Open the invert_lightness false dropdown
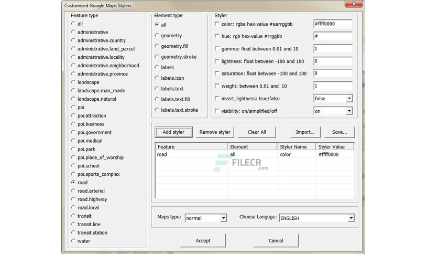Viewport: 438px width, 254px height. 349,99
